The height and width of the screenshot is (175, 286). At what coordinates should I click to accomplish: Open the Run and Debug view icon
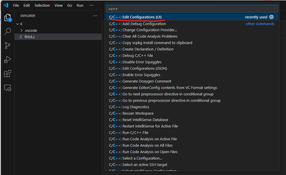[8, 60]
